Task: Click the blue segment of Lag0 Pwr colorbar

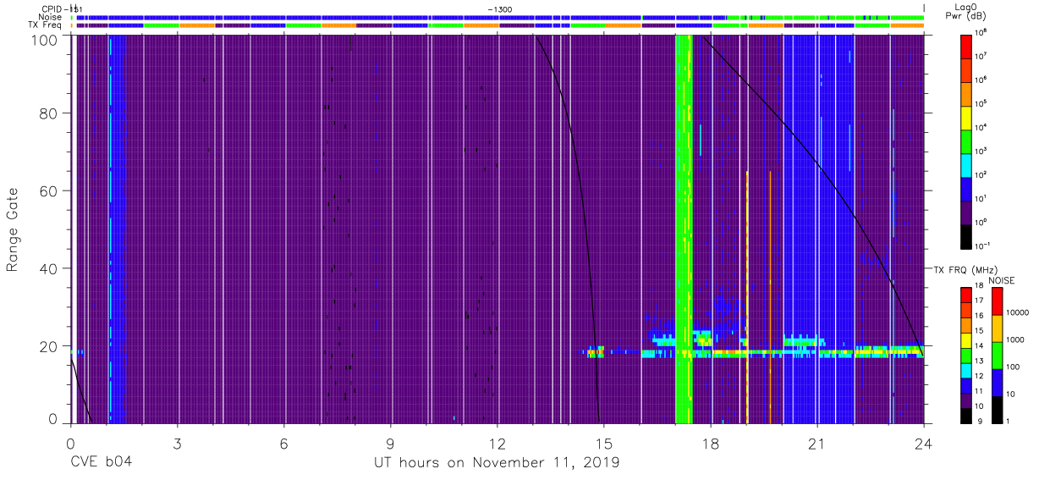Action: 967,189
